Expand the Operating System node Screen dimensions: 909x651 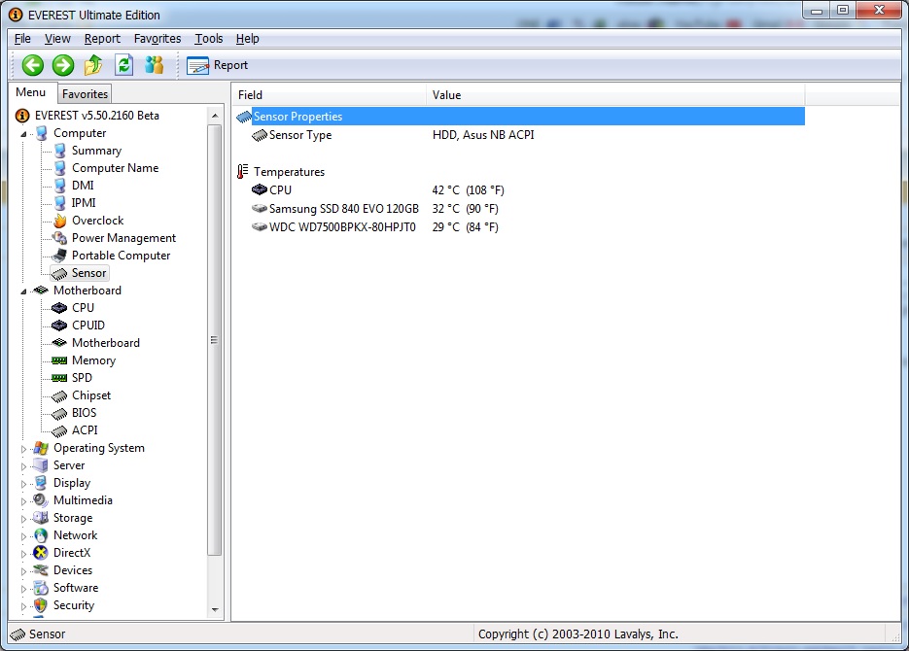tap(23, 449)
